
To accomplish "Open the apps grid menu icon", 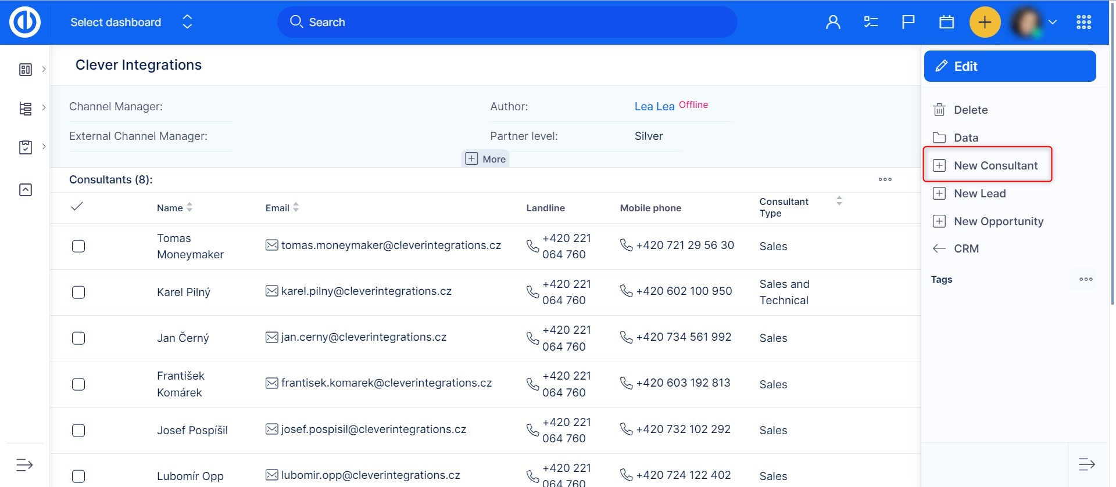I will (1083, 23).
